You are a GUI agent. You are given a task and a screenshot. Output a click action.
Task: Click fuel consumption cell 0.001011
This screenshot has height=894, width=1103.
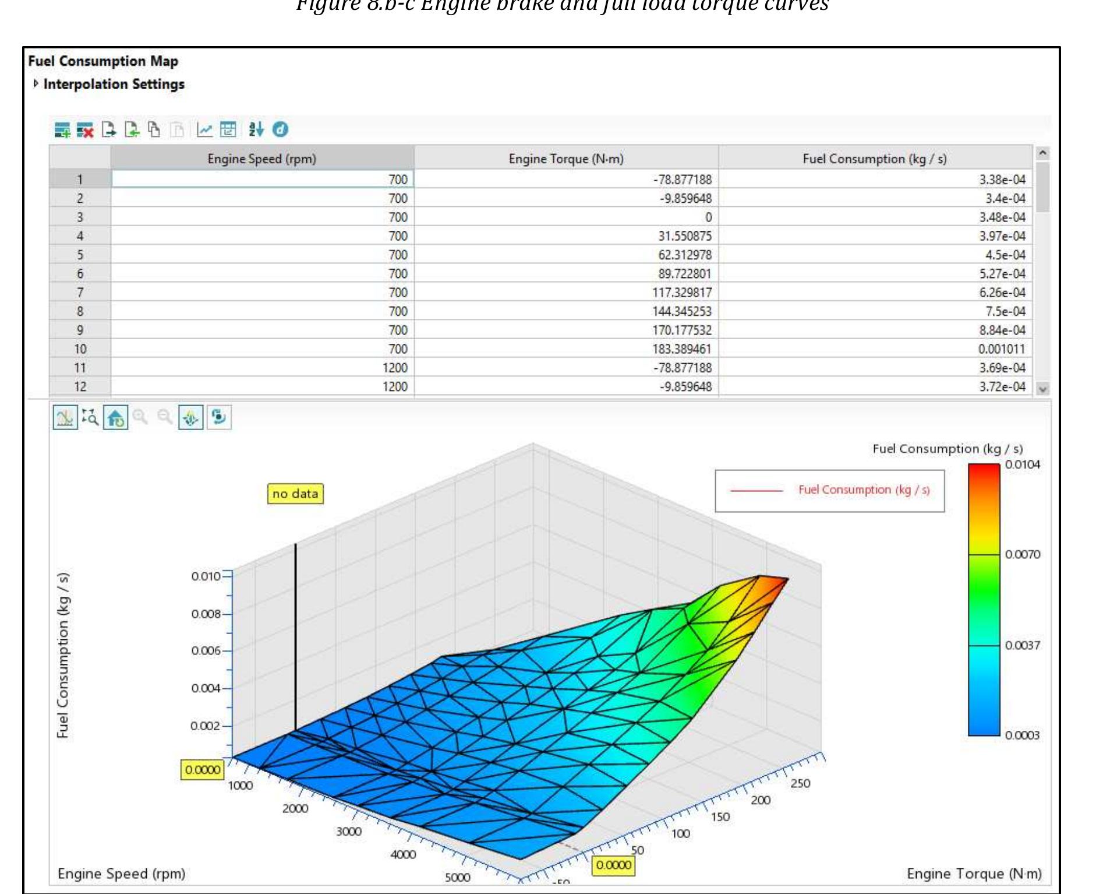click(x=875, y=349)
